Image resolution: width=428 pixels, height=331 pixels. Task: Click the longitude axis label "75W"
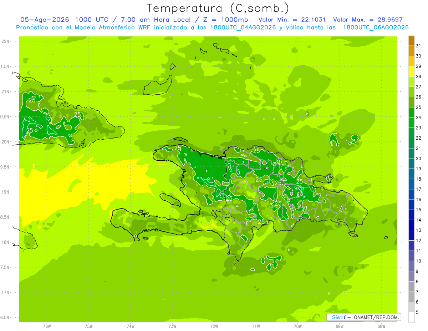pyautogui.click(x=89, y=326)
